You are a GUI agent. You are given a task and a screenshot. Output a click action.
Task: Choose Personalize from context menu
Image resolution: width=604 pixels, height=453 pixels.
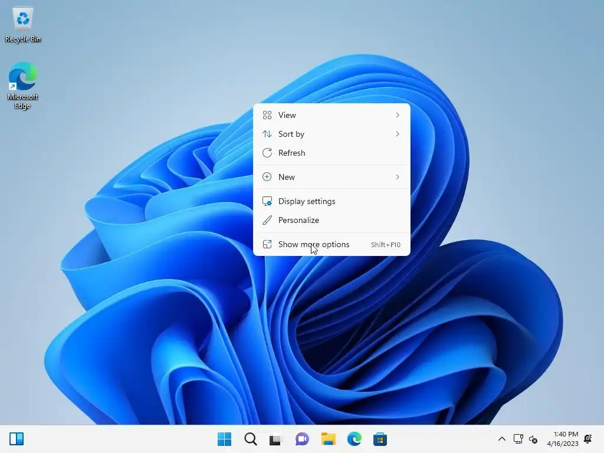[331, 220]
